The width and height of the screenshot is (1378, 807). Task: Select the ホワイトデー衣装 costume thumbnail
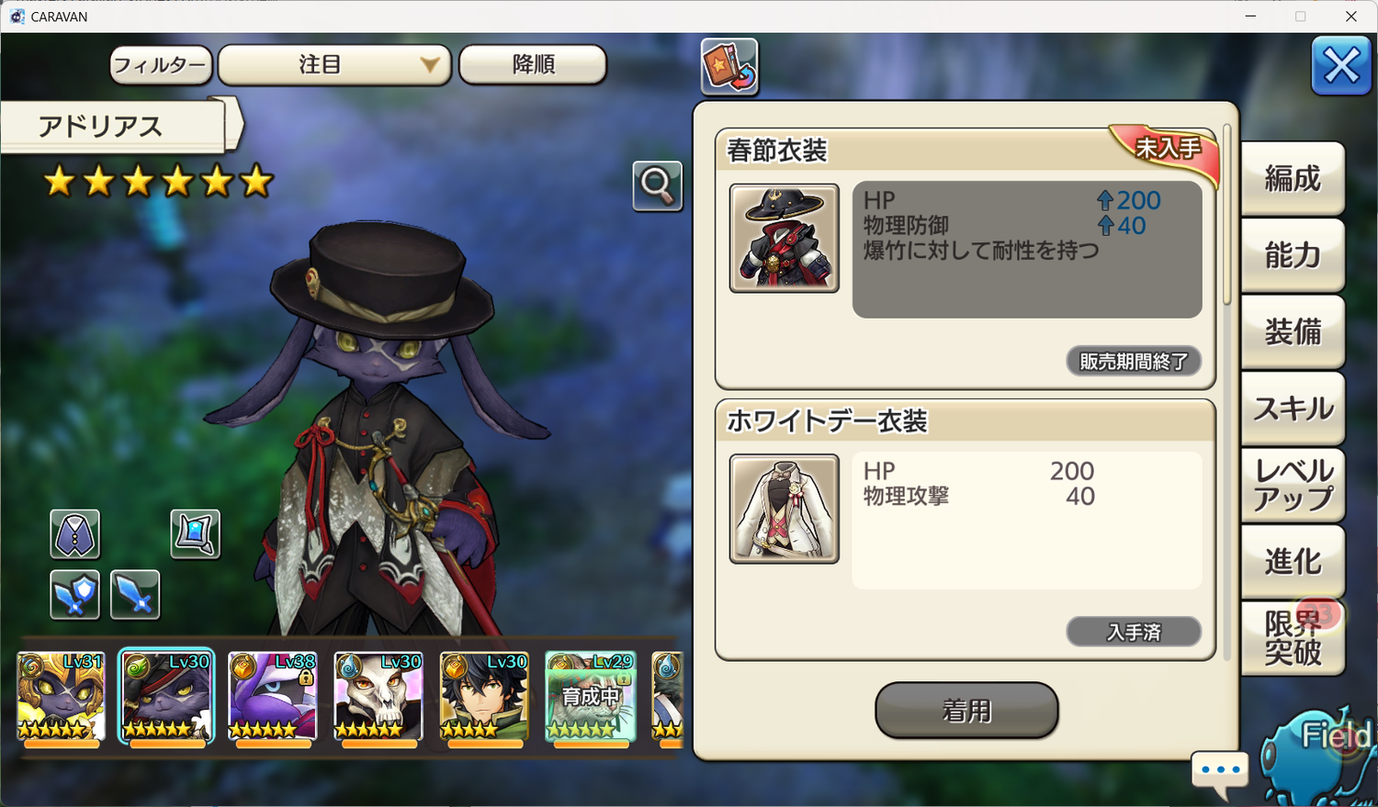784,509
